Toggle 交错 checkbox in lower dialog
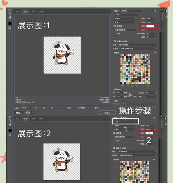 (114, 141)
